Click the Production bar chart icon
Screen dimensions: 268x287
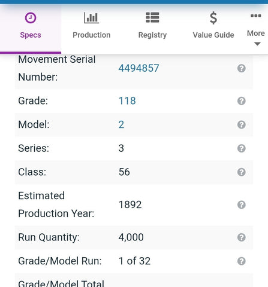click(x=92, y=18)
